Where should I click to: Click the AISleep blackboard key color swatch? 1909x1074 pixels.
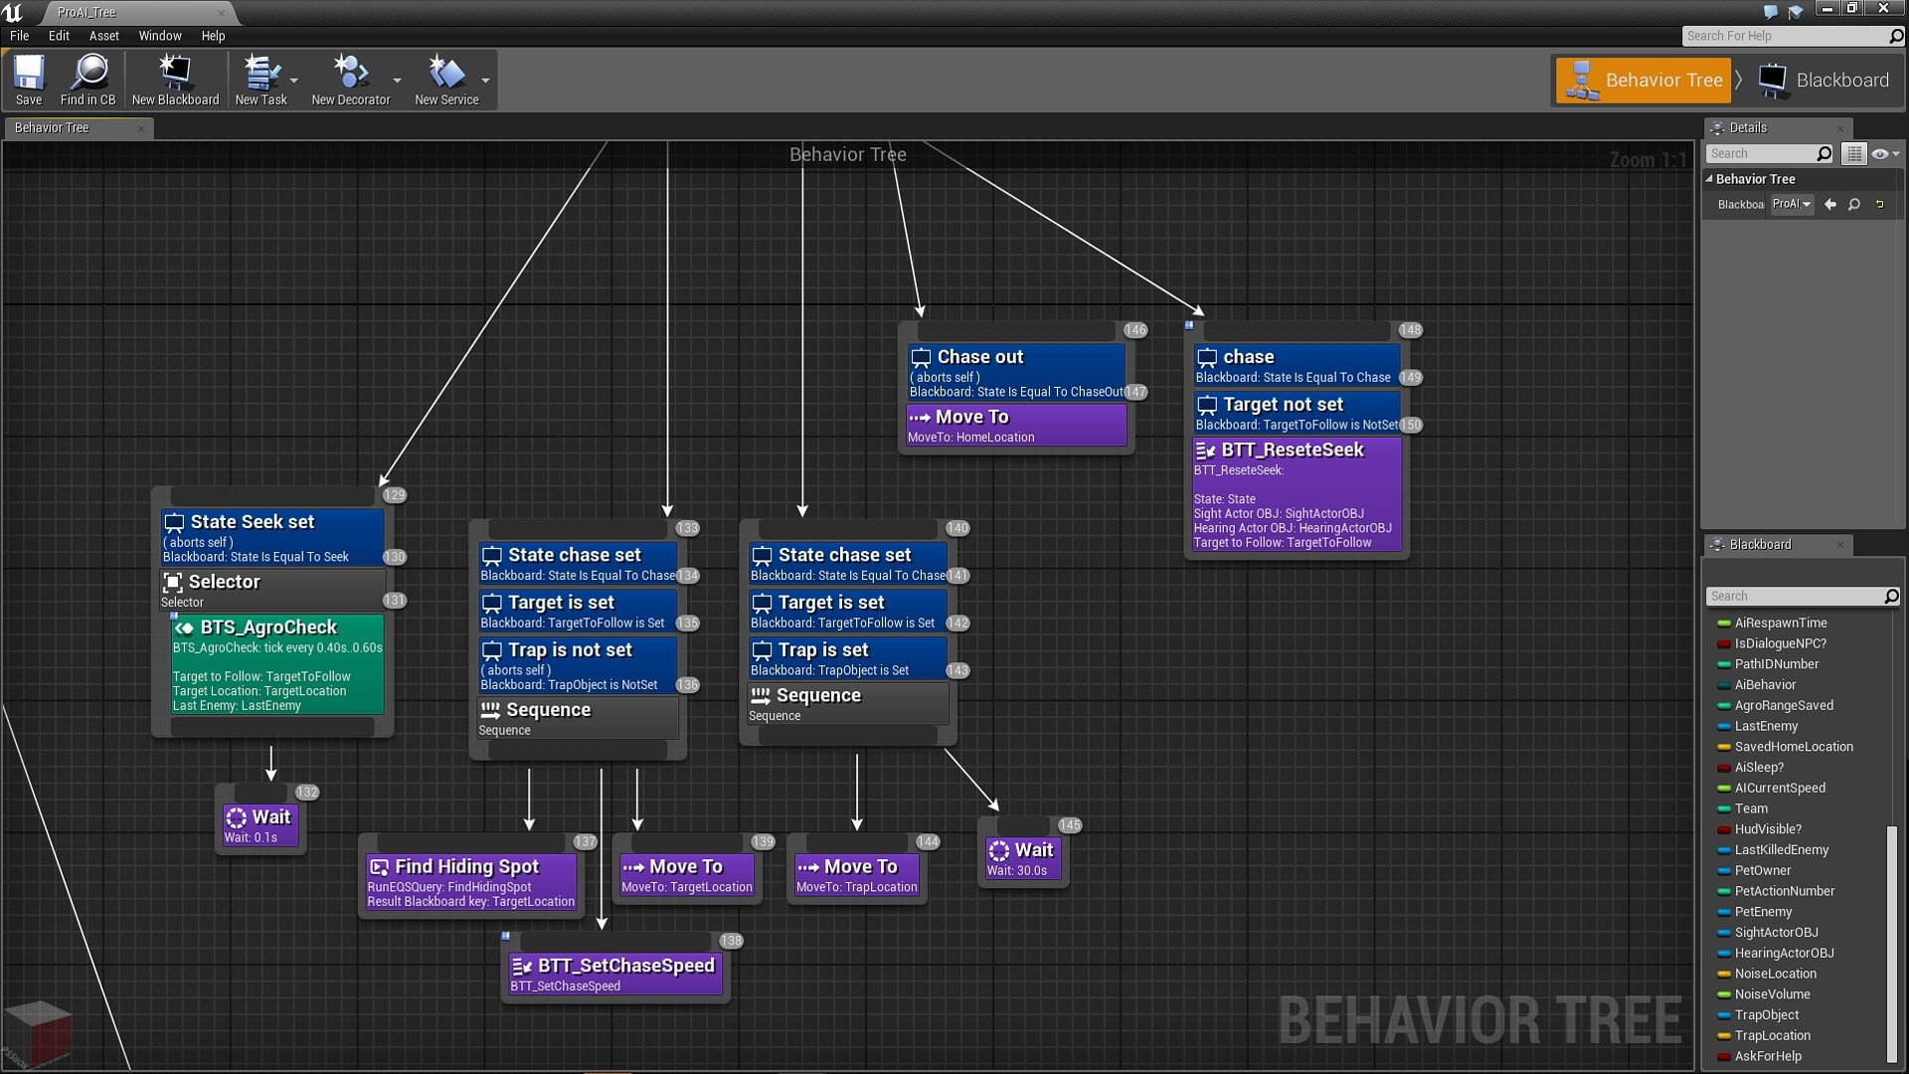coord(1721,767)
